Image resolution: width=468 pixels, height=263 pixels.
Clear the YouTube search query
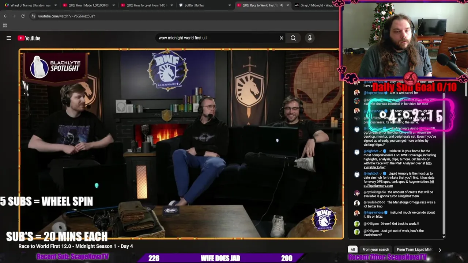(x=282, y=38)
